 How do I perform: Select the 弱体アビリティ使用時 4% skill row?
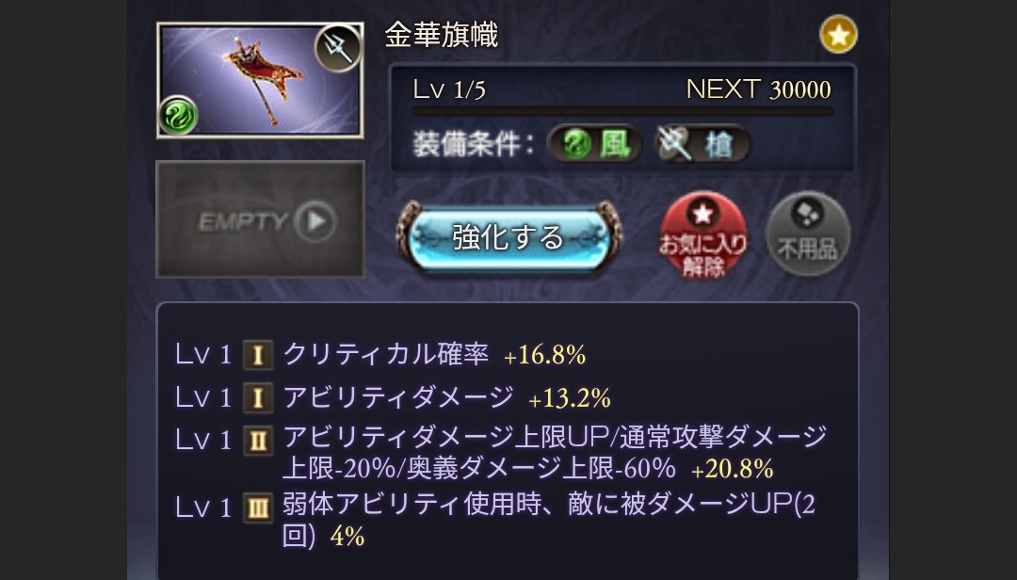click(495, 520)
